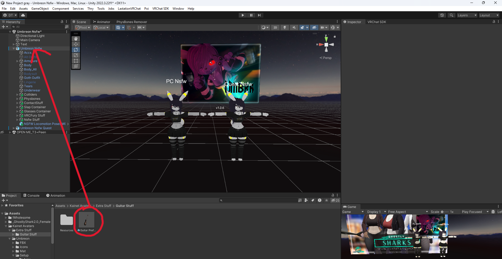Toggle scene visibility for OPEN ME_T3+Peen
502x259 pixels.
point(2,132)
